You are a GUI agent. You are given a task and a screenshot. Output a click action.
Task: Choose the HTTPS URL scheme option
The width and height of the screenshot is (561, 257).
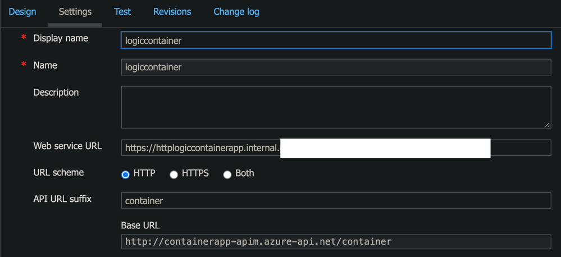click(x=174, y=174)
